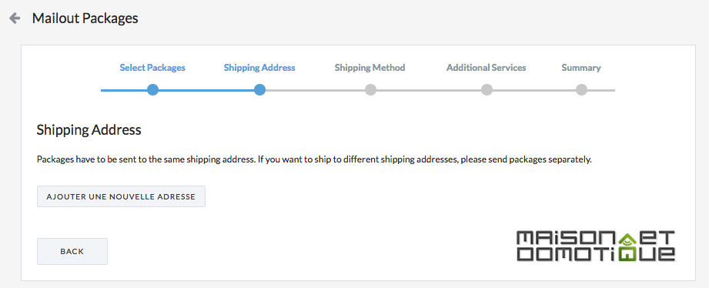The height and width of the screenshot is (288, 709).
Task: Click the blue dot under Select Packages
Action: pos(153,90)
